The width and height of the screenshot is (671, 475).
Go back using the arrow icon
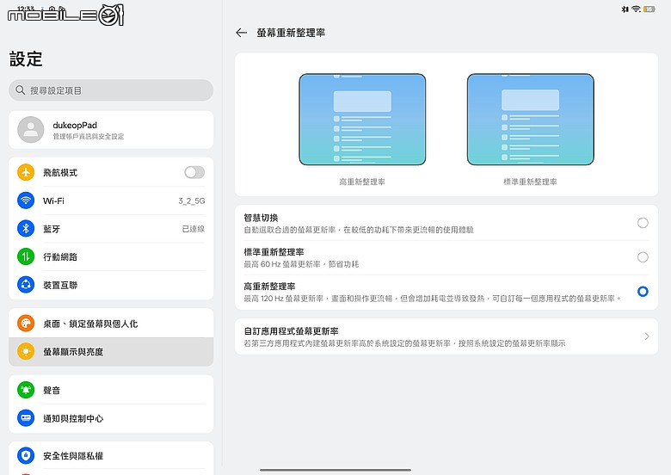tap(242, 33)
